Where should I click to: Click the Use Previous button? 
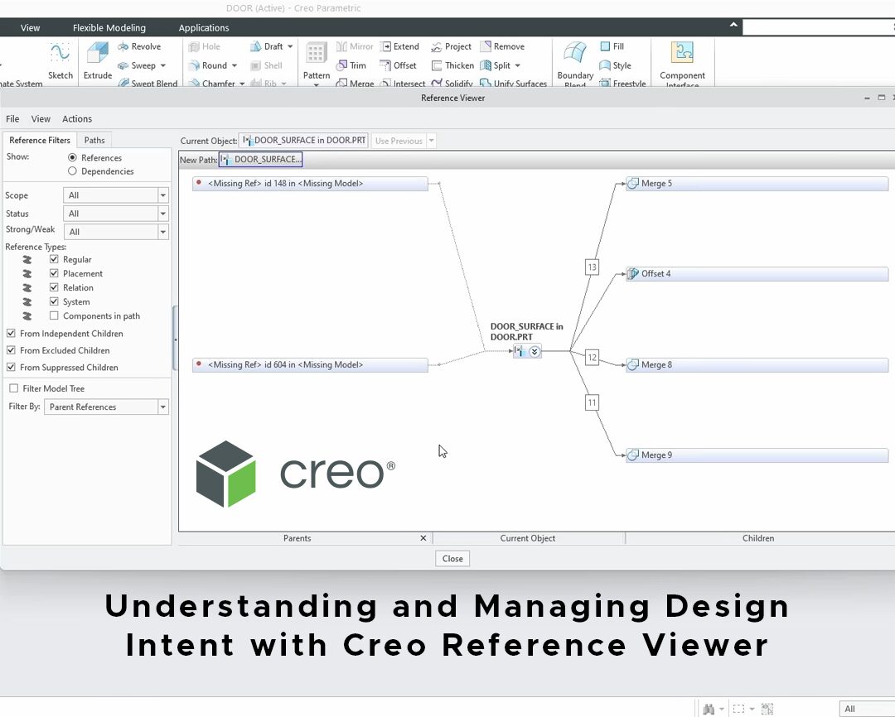(399, 140)
